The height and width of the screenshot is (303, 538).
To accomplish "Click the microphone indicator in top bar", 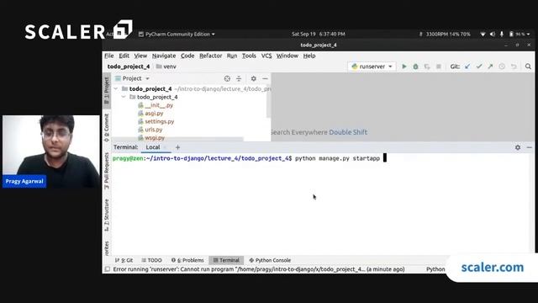I will click(502, 34).
